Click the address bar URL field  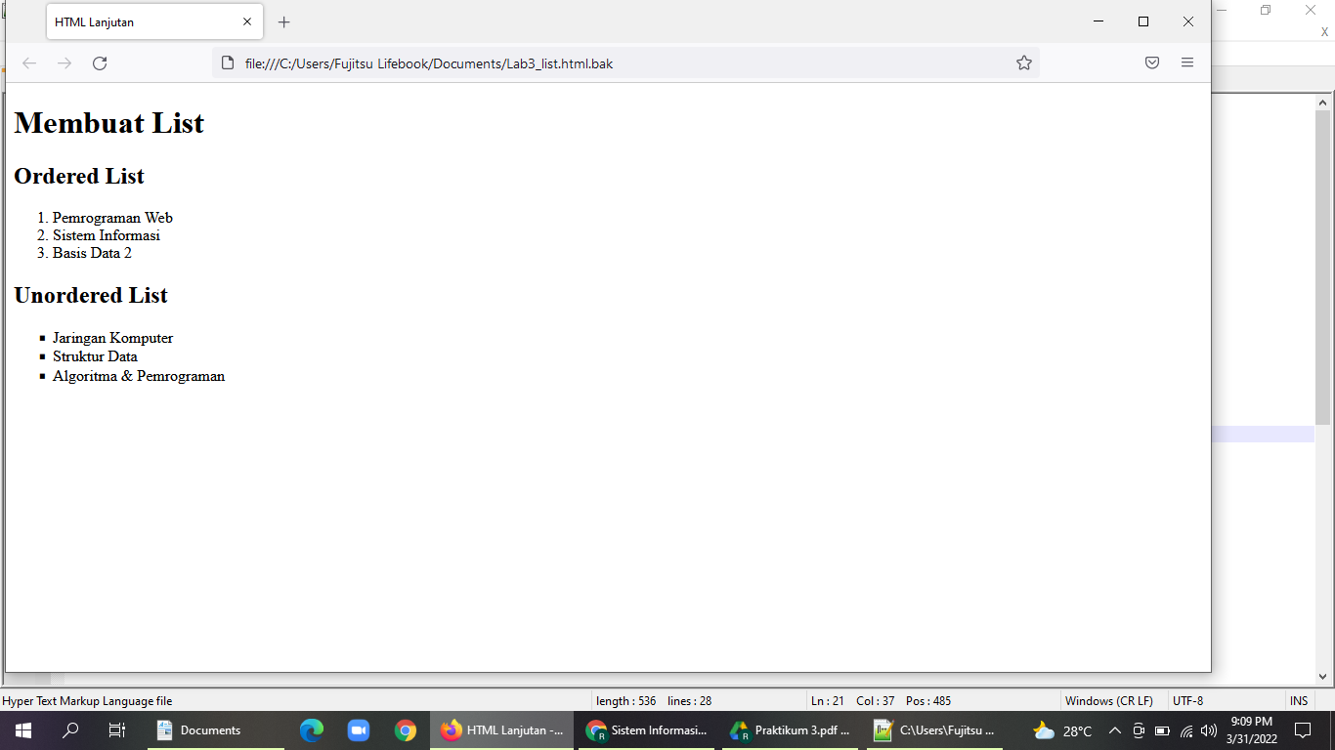pyautogui.click(x=625, y=63)
